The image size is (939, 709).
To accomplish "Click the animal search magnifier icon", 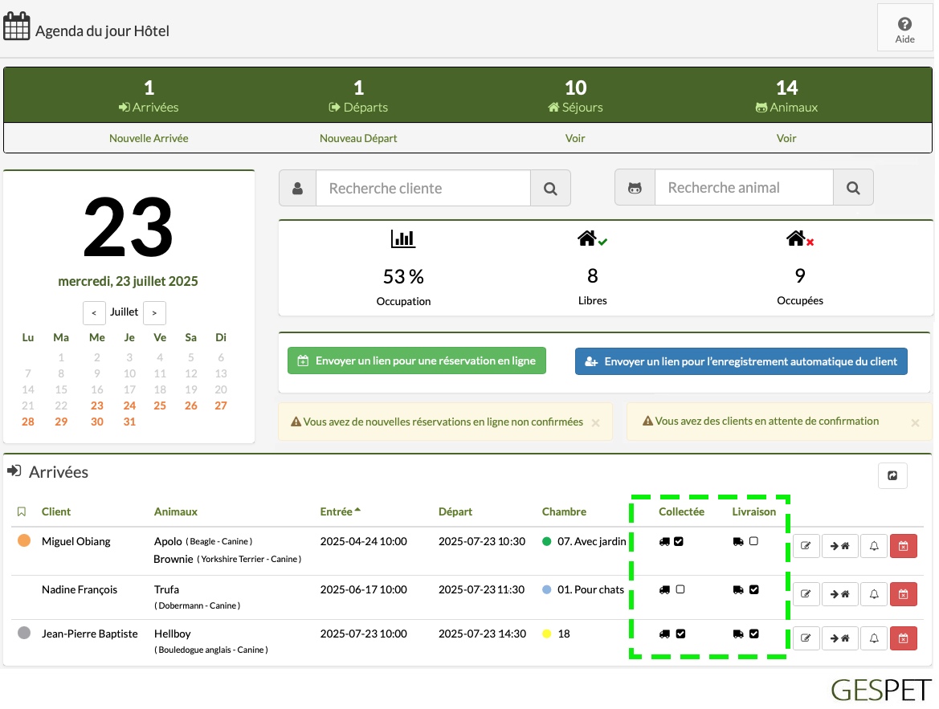I will point(853,188).
